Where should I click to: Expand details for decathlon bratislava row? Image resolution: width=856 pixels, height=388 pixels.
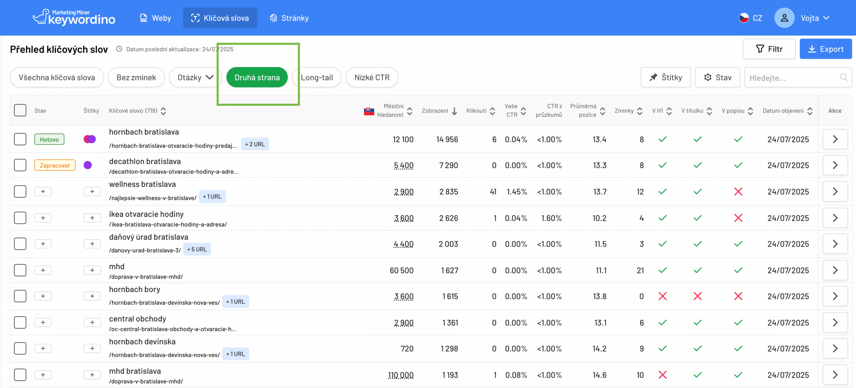(x=835, y=165)
